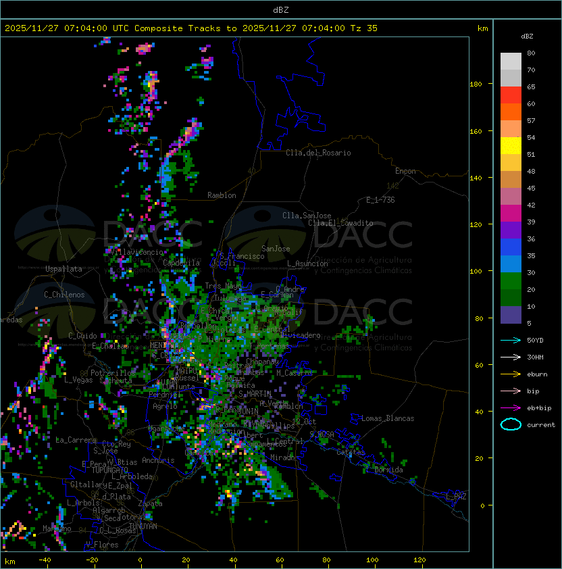Click the yellow eburn arrow in legend

pos(511,374)
